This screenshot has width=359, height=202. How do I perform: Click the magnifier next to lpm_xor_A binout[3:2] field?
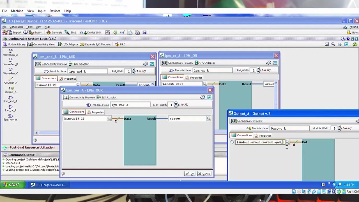coord(109,119)
